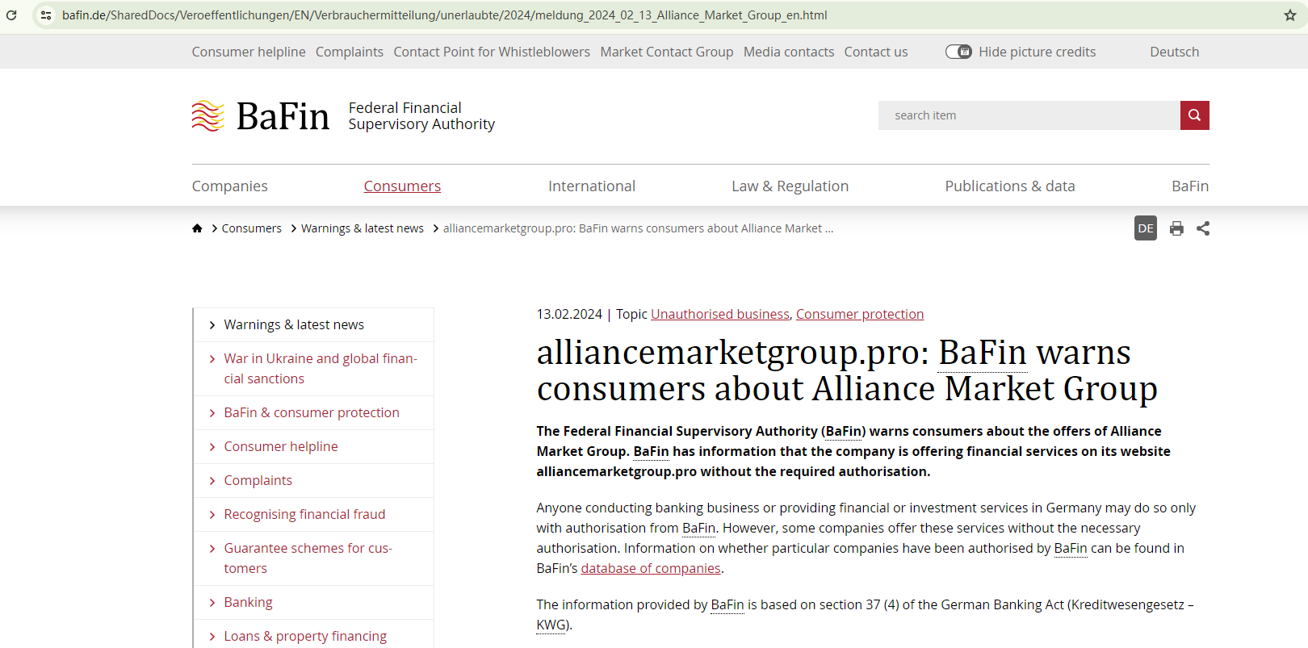Expand Loans & property financing chevron
Screen dimensions: 1308x648
click(x=212, y=637)
